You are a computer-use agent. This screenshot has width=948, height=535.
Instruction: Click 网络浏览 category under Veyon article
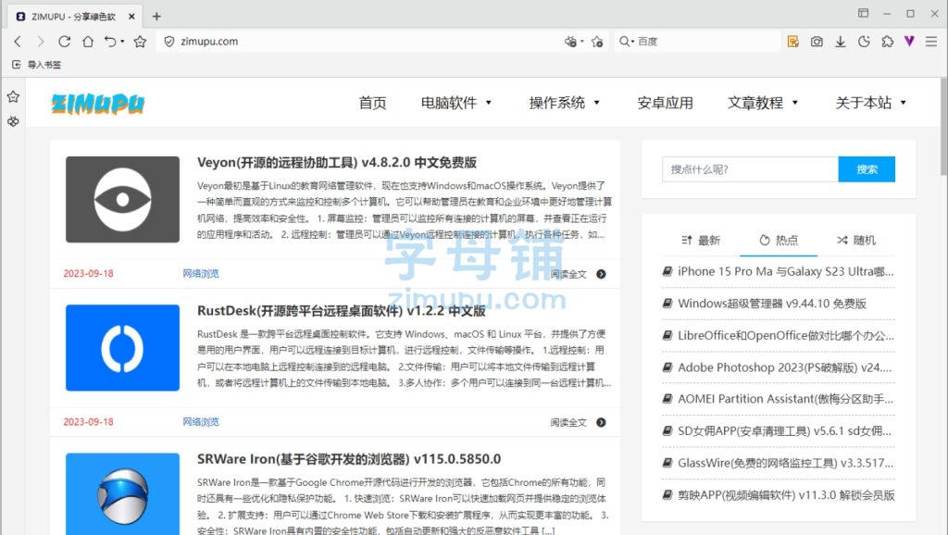click(x=201, y=273)
